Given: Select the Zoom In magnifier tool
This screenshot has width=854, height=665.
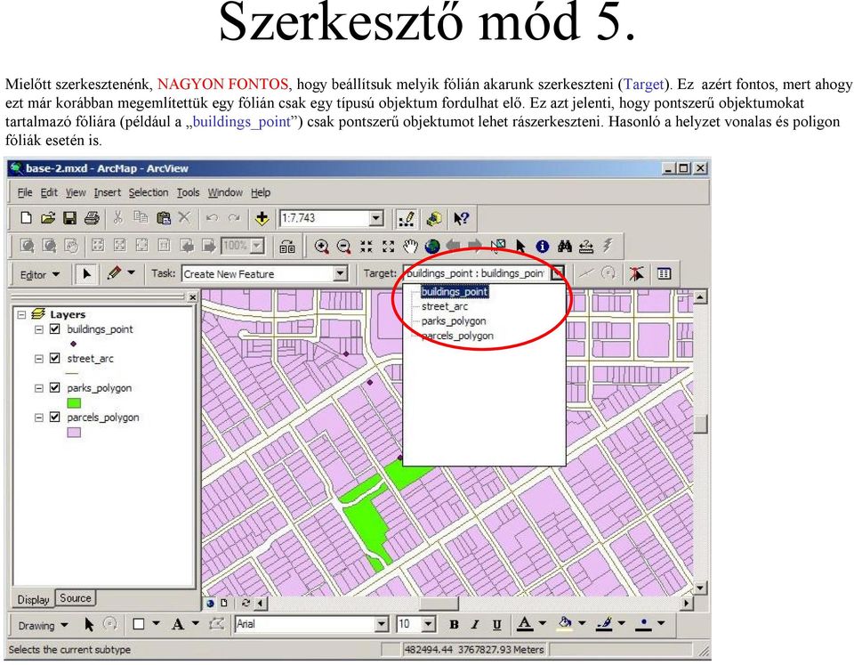Looking at the screenshot, I should click(322, 247).
